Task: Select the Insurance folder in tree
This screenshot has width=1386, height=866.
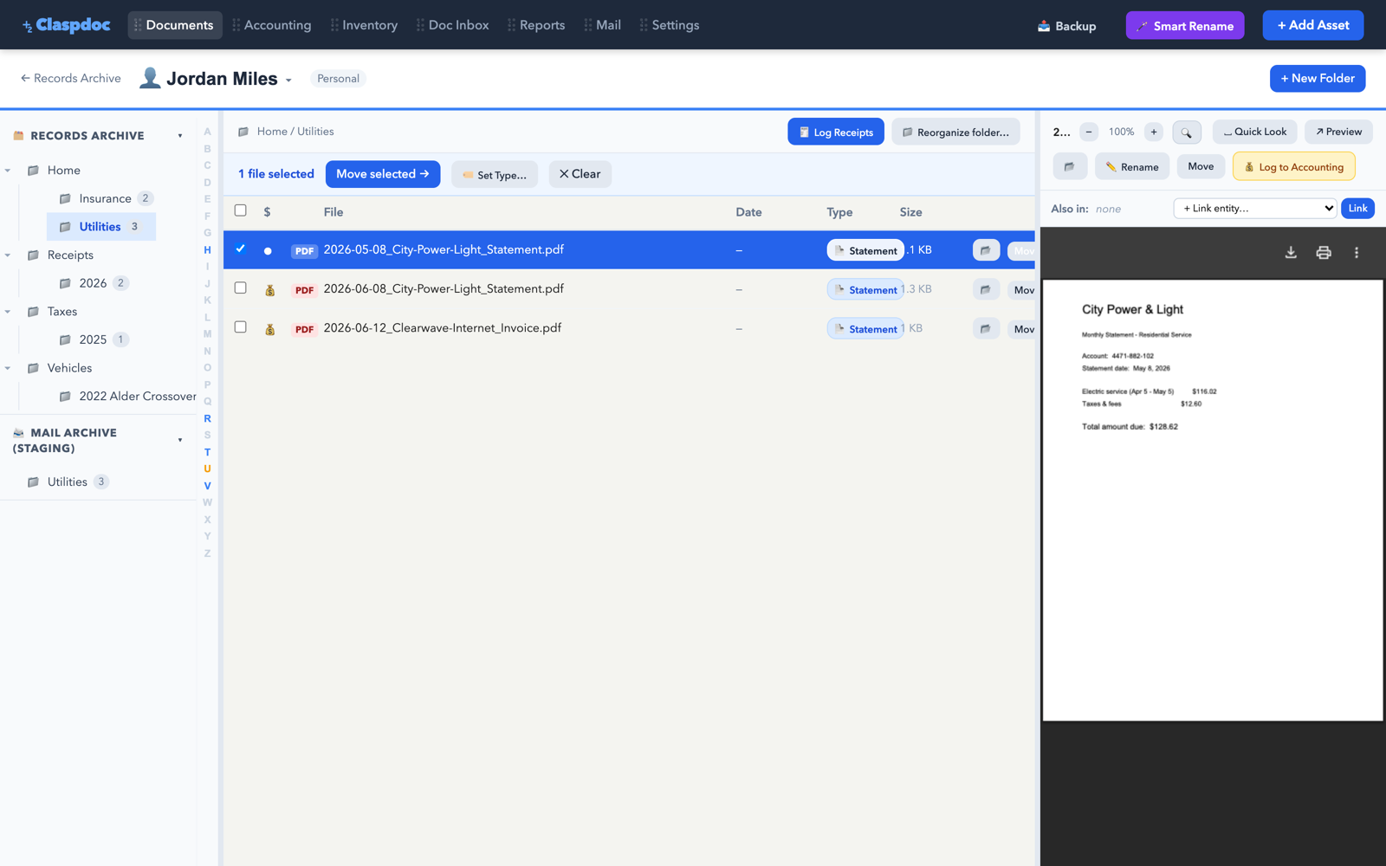Action: (106, 198)
